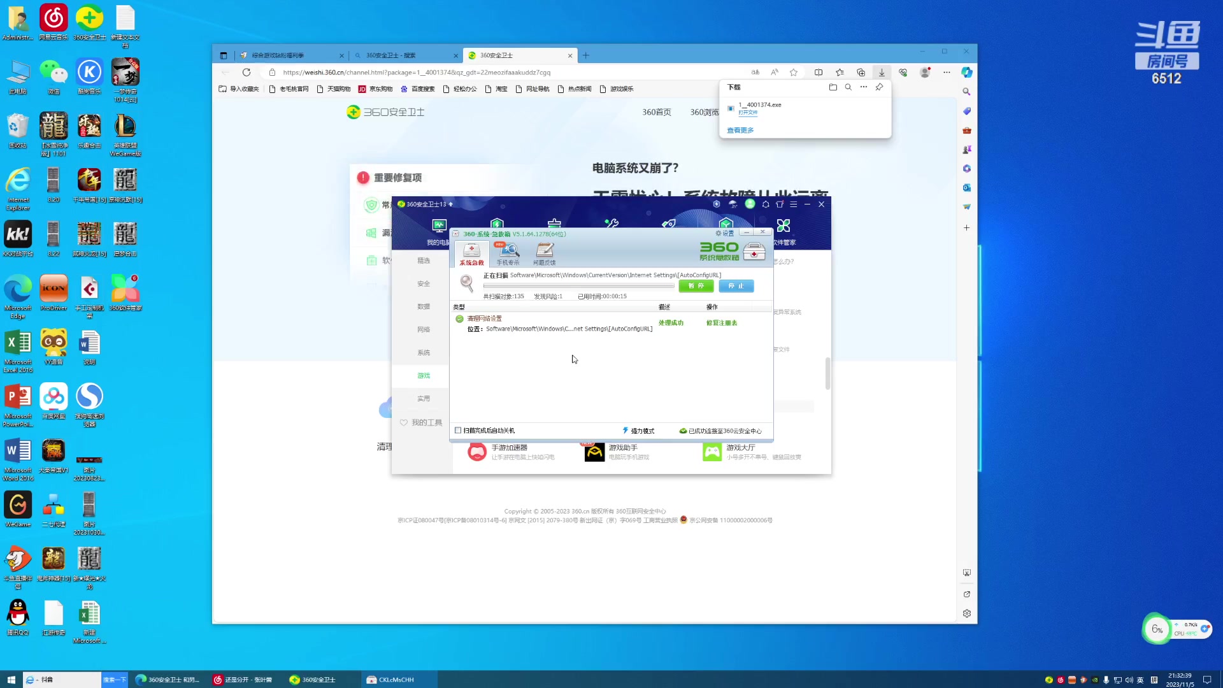Open downloads folder icon in download panel
The width and height of the screenshot is (1223, 688).
point(833,87)
